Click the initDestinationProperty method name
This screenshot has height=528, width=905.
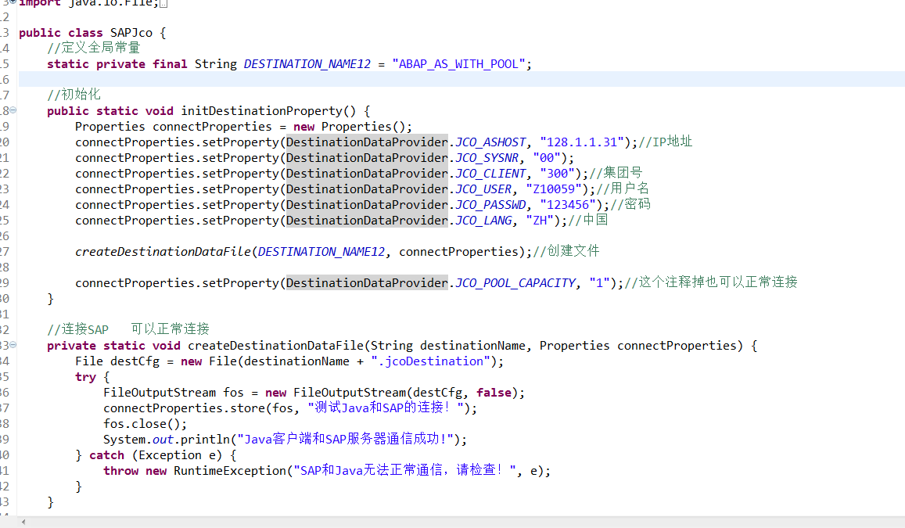(x=261, y=111)
